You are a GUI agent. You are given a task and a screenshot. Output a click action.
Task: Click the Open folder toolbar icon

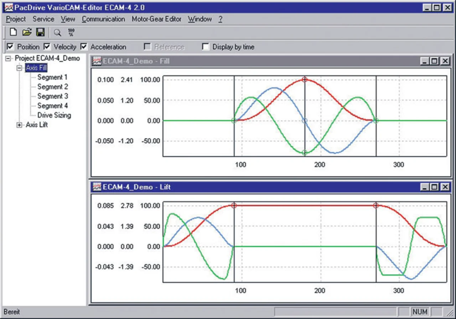tap(27, 32)
